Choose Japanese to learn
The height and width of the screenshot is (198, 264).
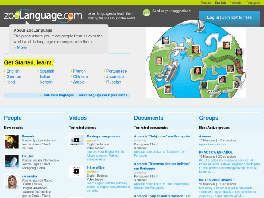coord(115,77)
